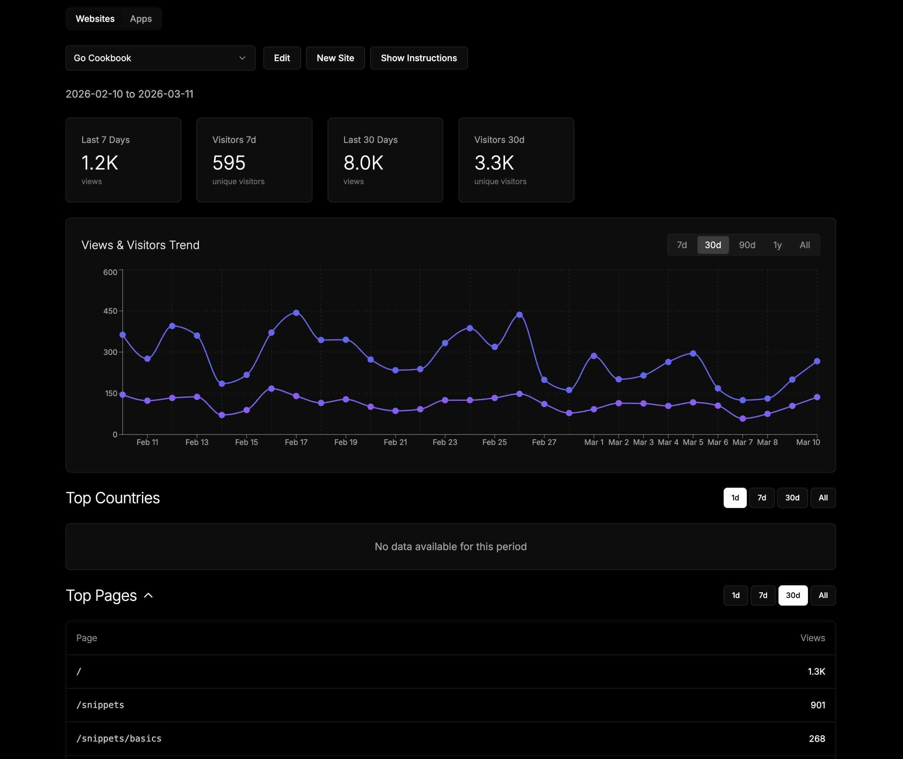The height and width of the screenshot is (759, 903).
Task: Open the Go Cookbook site selector dropdown
Action: [160, 58]
